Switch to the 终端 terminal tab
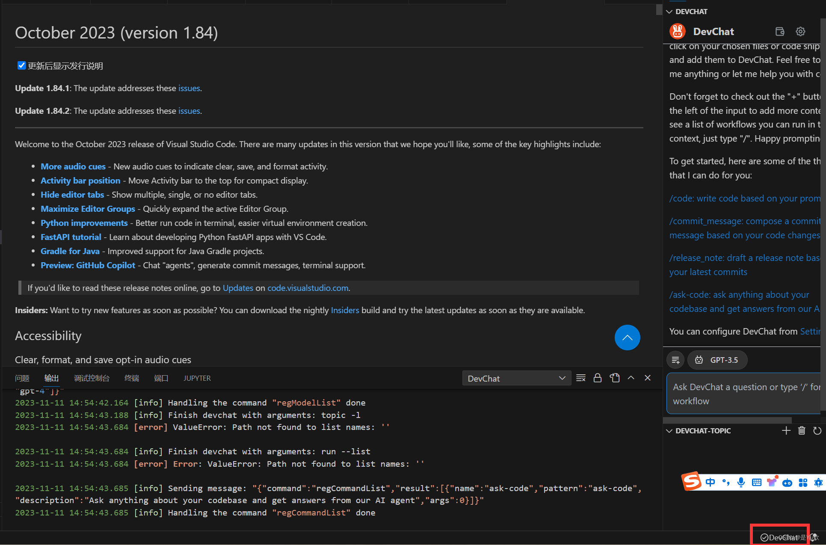The image size is (826, 545). coord(132,378)
